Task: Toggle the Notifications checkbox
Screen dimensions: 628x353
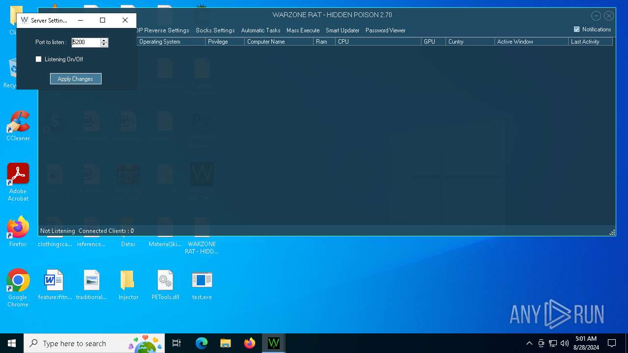Action: click(x=576, y=29)
